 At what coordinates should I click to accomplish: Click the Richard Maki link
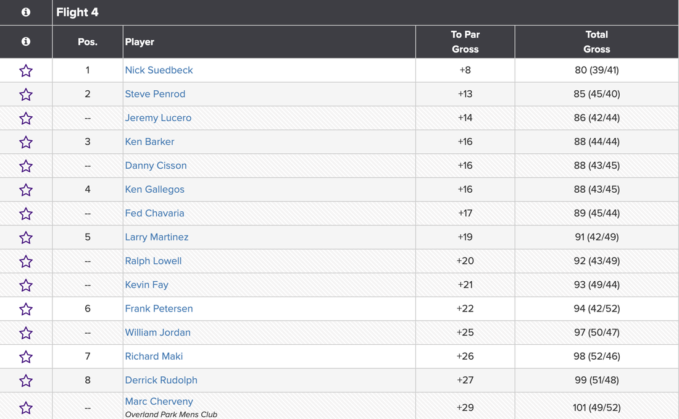tap(154, 357)
